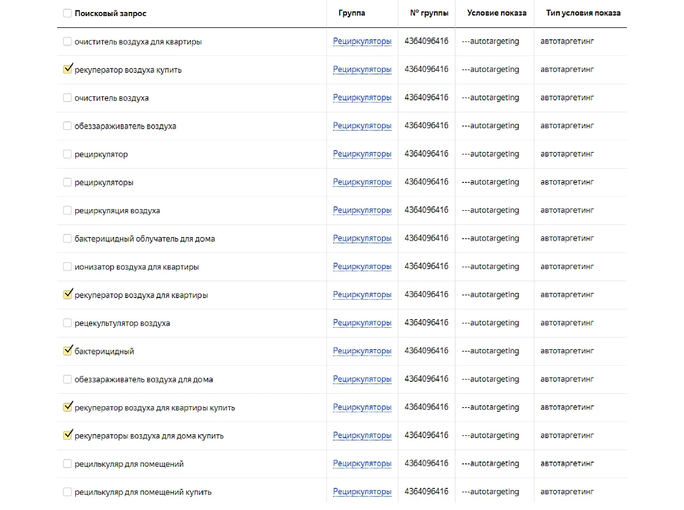Check the 'бактерицидный облучатель для дома' checkbox
This screenshot has height=510, width=684.
(67, 239)
